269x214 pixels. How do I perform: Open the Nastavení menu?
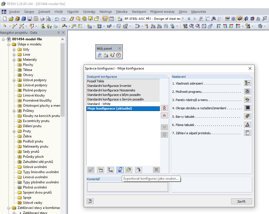click(x=139, y=12)
